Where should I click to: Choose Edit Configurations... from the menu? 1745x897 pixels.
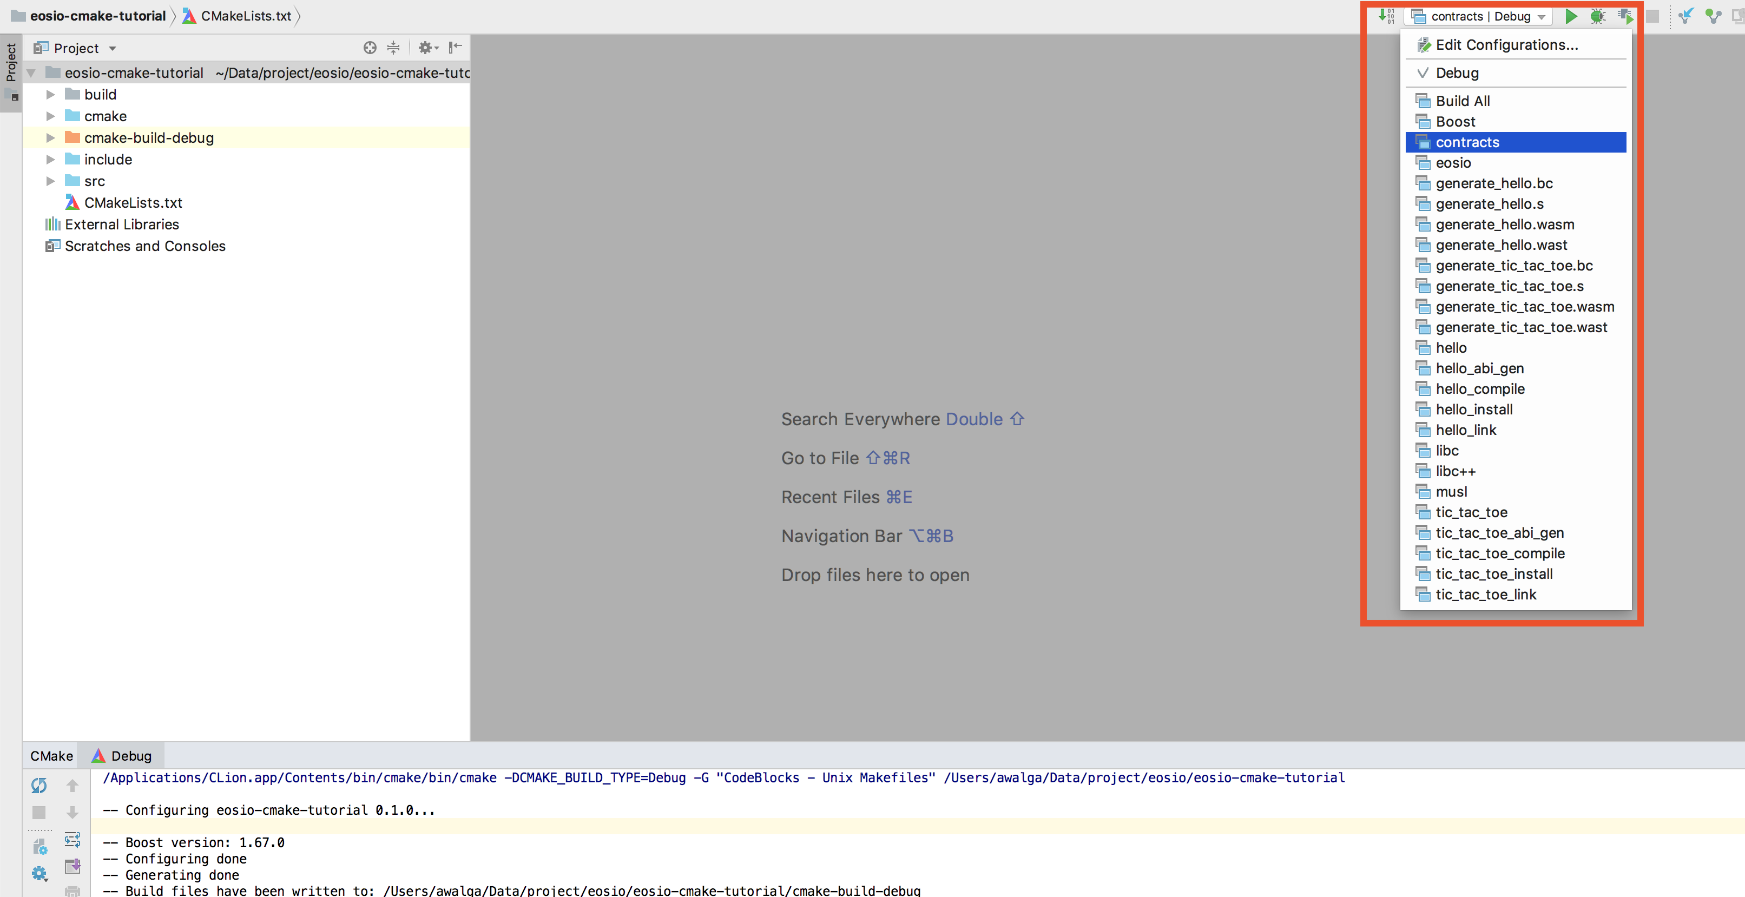1506,45
